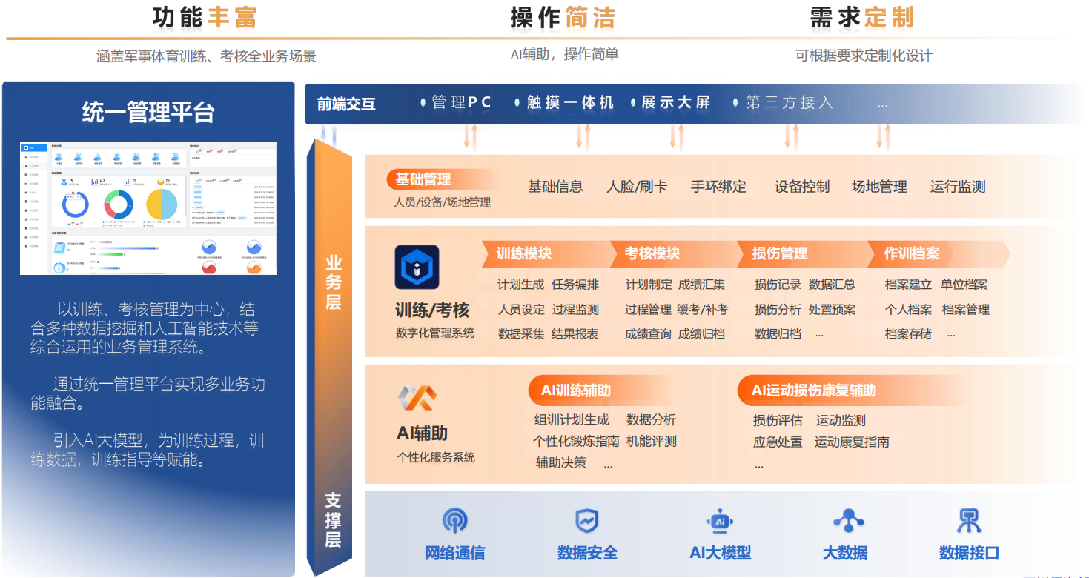Open the unified platform dashboard screenshot thumbnail
This screenshot has height=578, width=1089.
(148, 208)
